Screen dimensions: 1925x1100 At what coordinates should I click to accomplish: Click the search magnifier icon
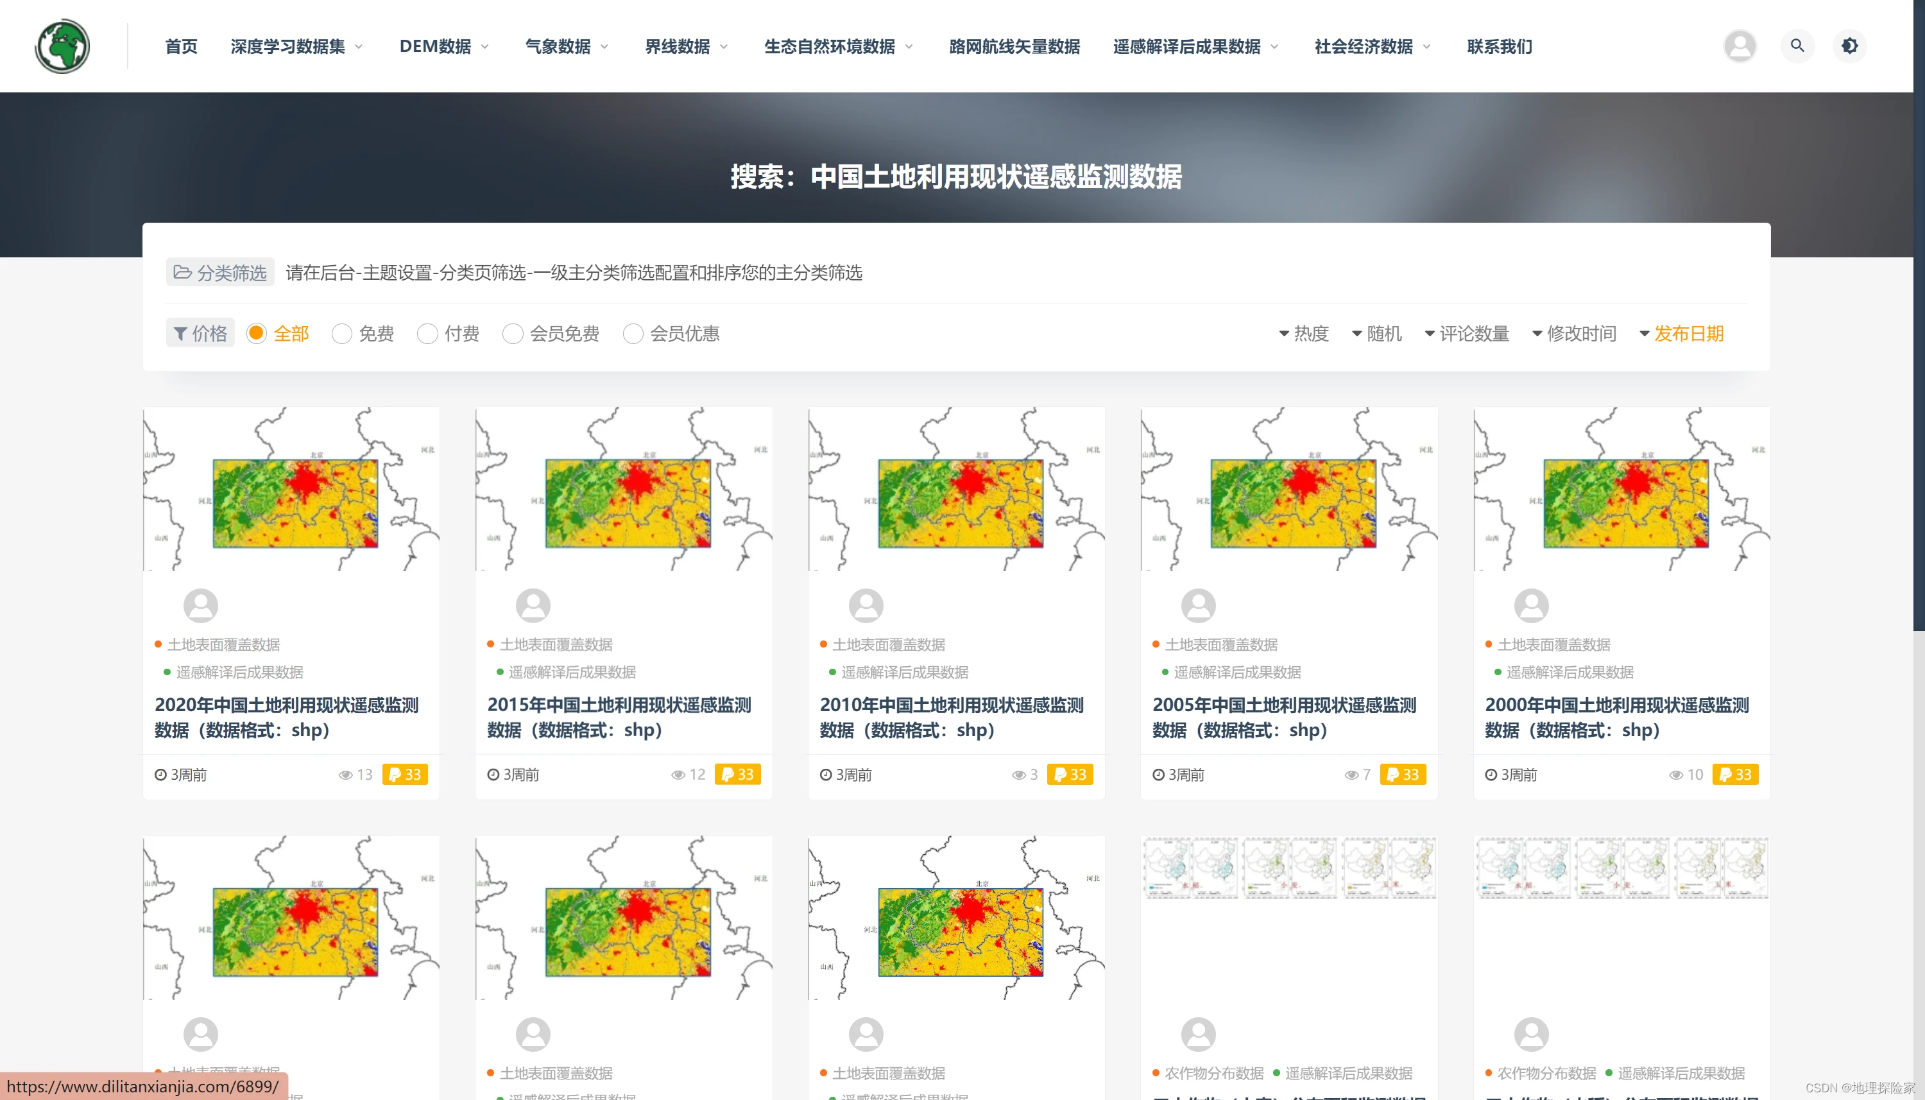[1797, 46]
